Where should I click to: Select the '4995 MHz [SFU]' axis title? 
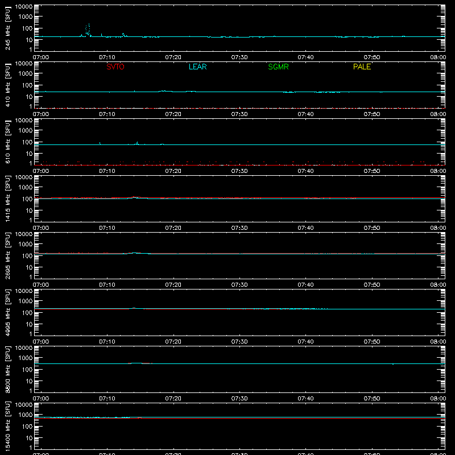tap(8, 312)
